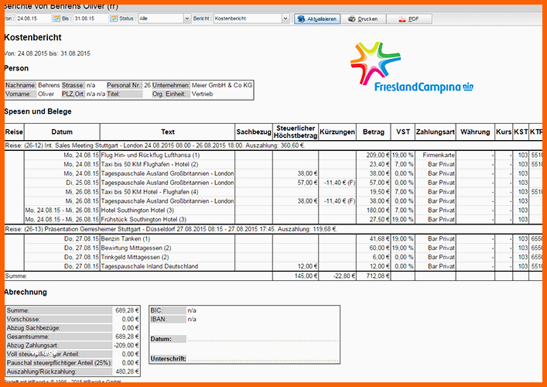Image resolution: width=547 pixels, height=387 pixels.
Task: Expand the Status dropdown set to Alle
Action: point(187,19)
